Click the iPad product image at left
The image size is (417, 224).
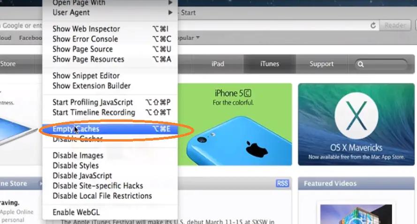[19, 131]
